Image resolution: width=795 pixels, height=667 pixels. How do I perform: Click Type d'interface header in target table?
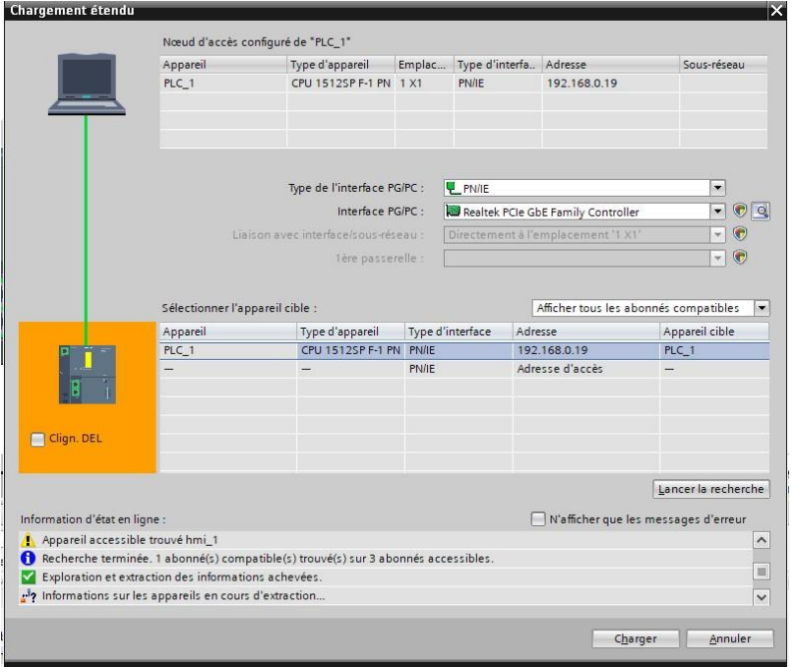459,332
